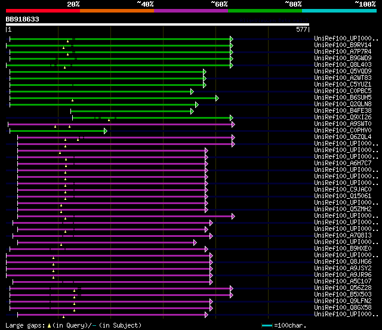Image resolution: width=382 pixels, height=330 pixels.
Task: Select the UniRef100_A9JSY2 label
Action: [343, 268]
